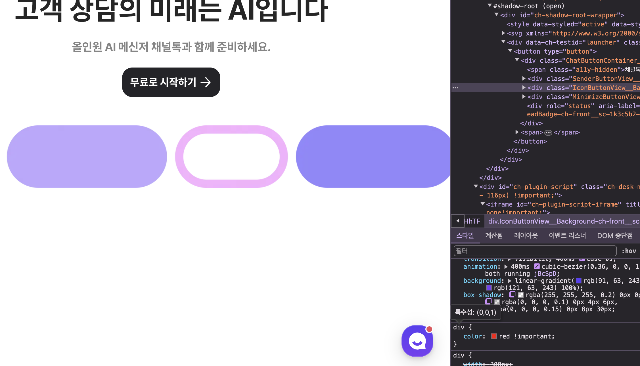Expand the SenderButtonView div node
640x366 pixels.
pyautogui.click(x=524, y=79)
